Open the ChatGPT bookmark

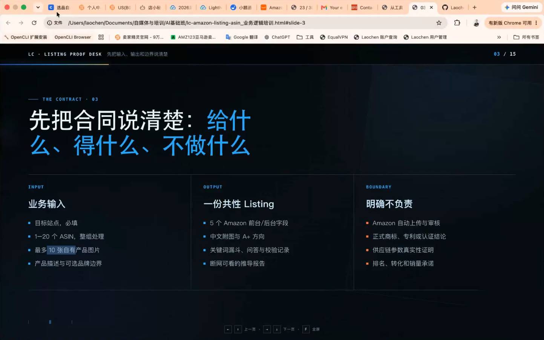tap(277, 37)
